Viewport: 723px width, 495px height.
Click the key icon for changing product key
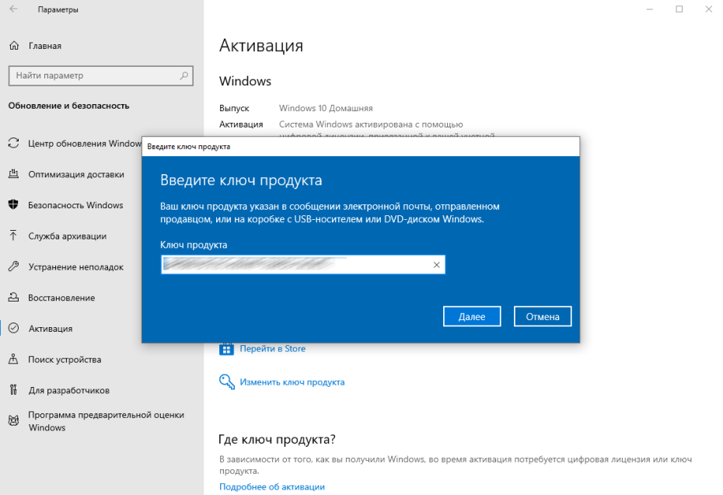coord(227,382)
